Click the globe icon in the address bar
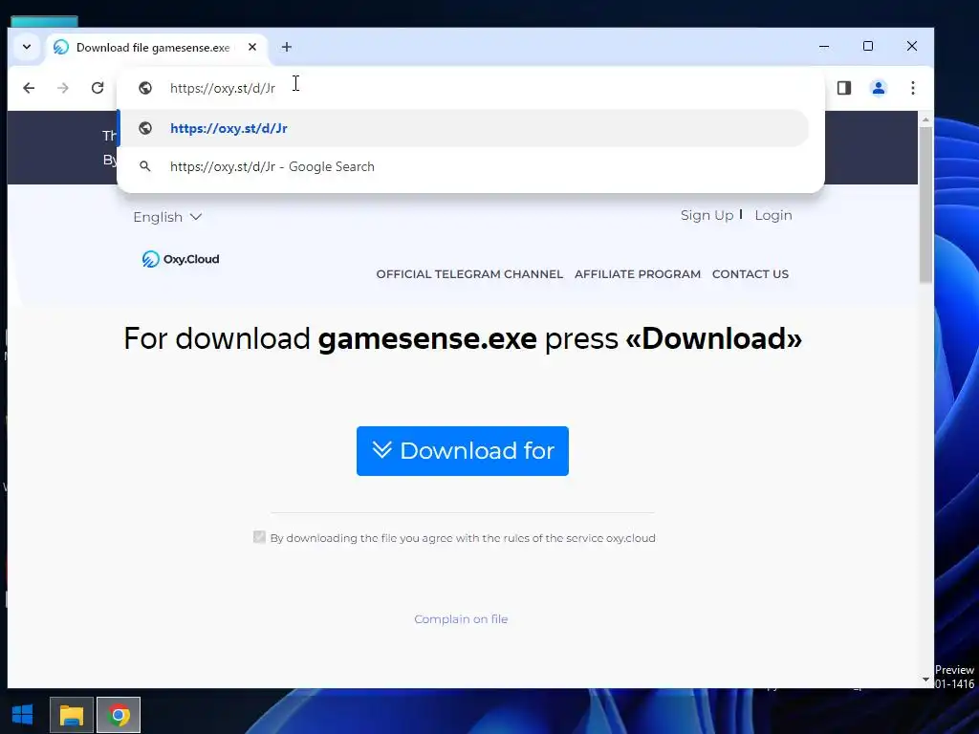This screenshot has width=979, height=734. coord(145,88)
